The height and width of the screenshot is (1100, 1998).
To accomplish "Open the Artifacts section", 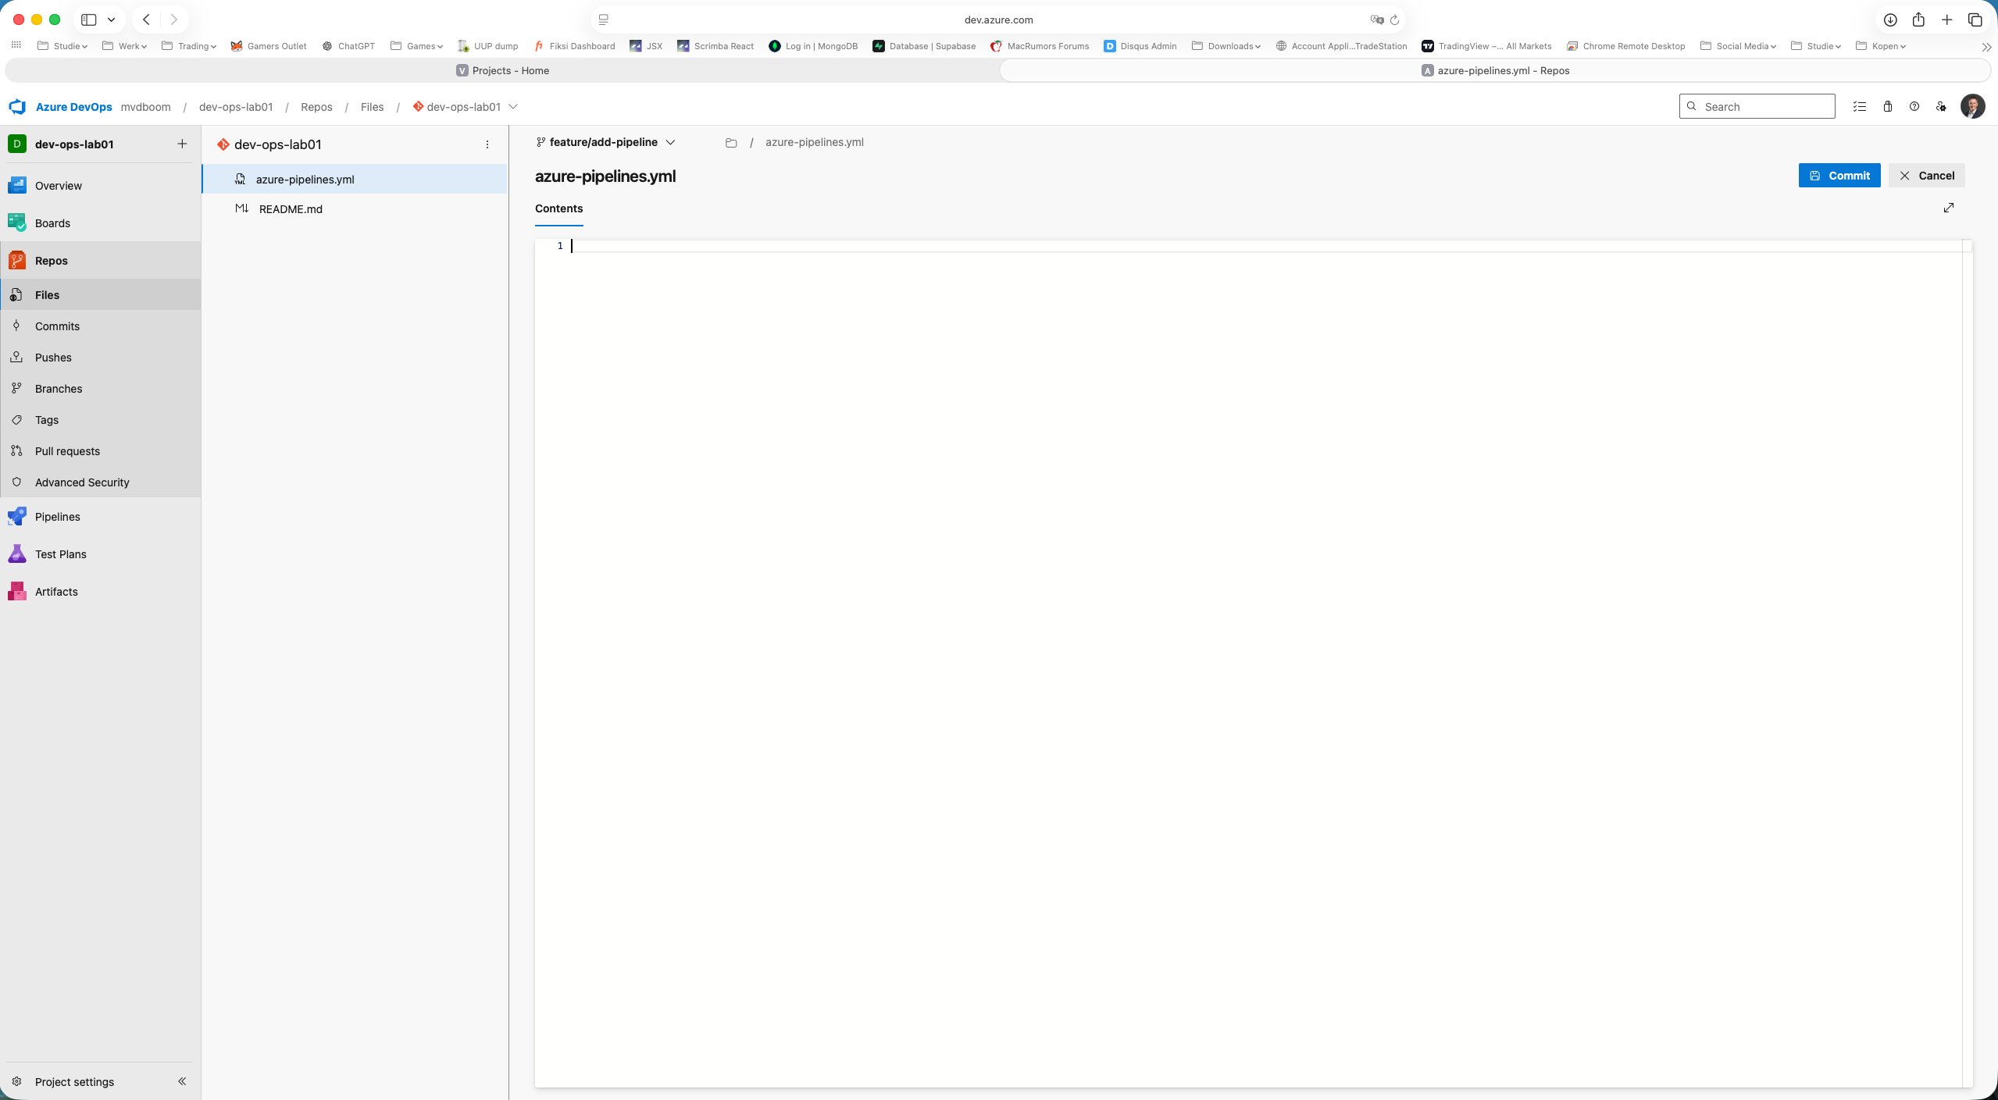I will 55,591.
